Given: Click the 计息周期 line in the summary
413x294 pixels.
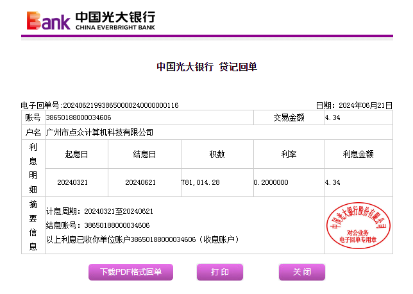Looking at the screenshot, I should point(99,211).
